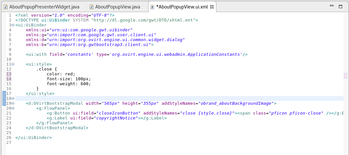Screen dimensions: 349x155
Task: Click the XML file icon on AboutPopupView.ui.xml tab
Action: pos(152,7)
